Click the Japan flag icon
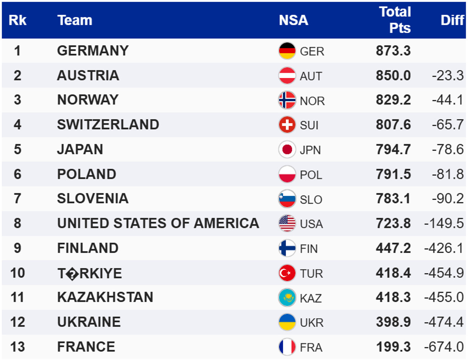 [287, 150]
